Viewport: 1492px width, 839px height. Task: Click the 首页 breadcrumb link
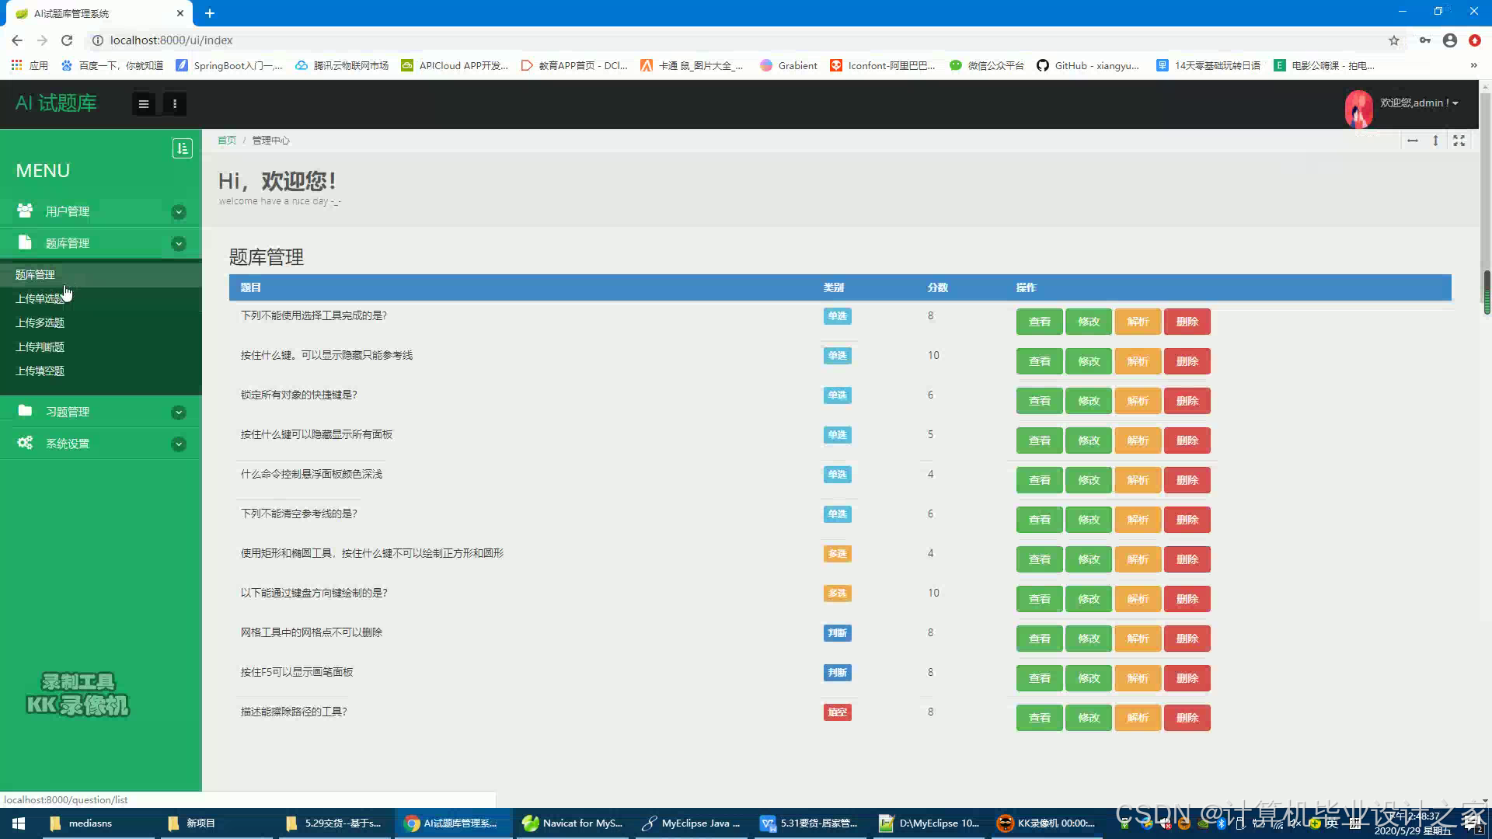coord(226,141)
